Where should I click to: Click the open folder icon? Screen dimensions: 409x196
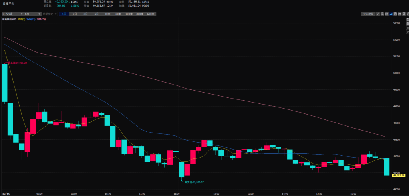tap(399, 14)
